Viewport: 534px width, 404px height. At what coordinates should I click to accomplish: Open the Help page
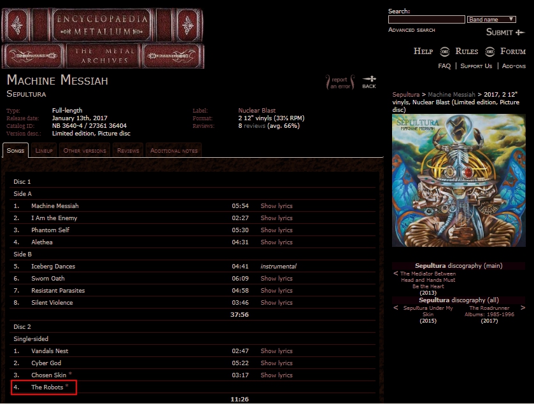coord(423,52)
